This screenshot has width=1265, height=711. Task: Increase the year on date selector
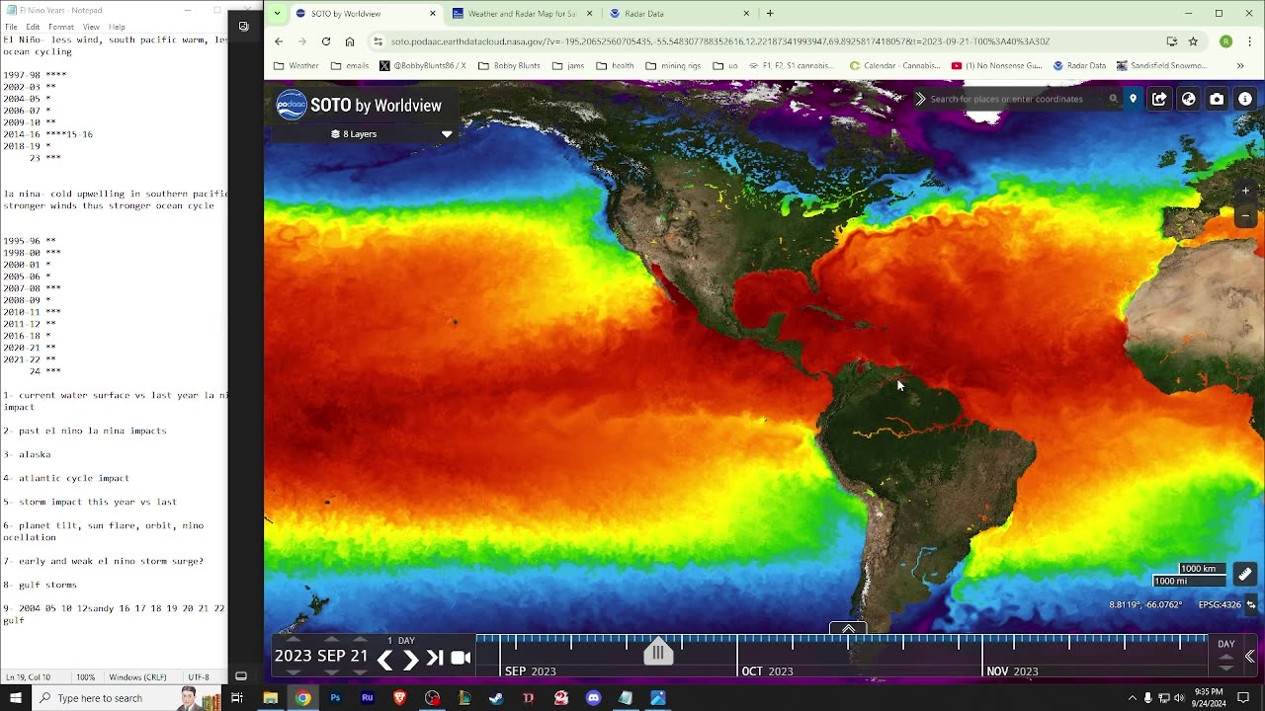coord(294,640)
